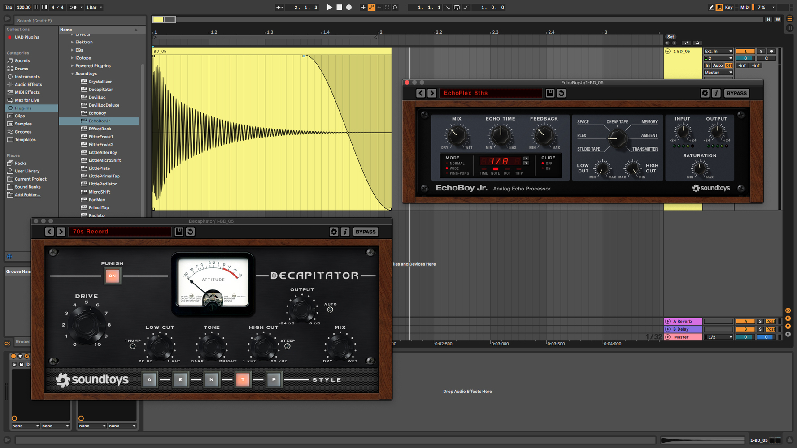Click Decapitator info icon
797x448 pixels.
[345, 232]
